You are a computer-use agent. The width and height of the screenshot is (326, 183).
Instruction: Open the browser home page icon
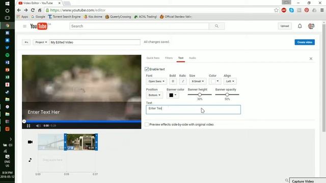click(40, 10)
